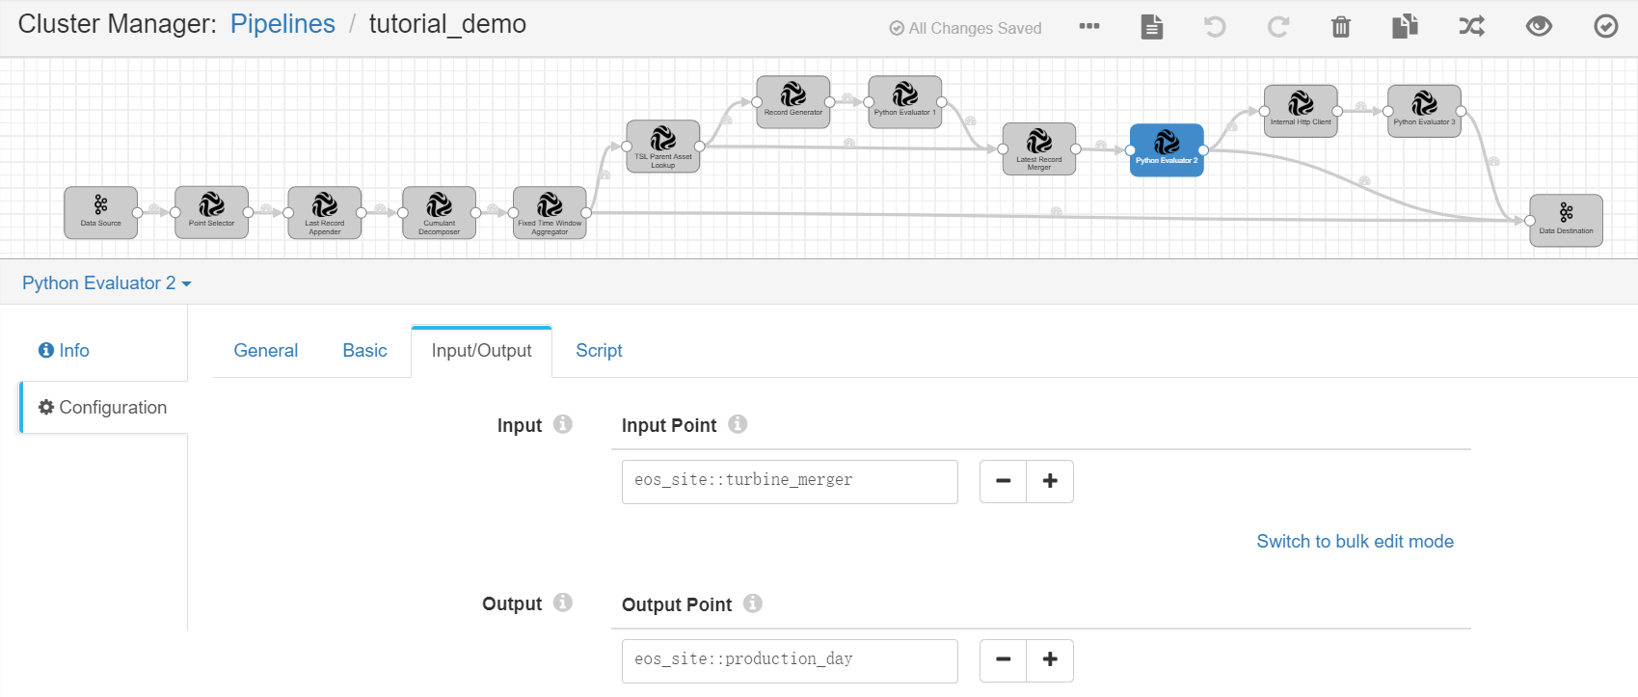1638x697 pixels.
Task: Click the redo arrow icon
Action: coord(1277,27)
